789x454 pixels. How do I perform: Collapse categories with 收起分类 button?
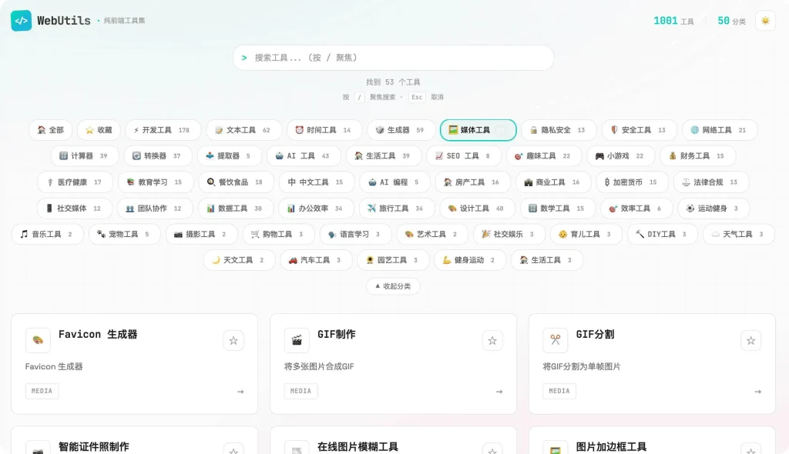click(x=393, y=286)
